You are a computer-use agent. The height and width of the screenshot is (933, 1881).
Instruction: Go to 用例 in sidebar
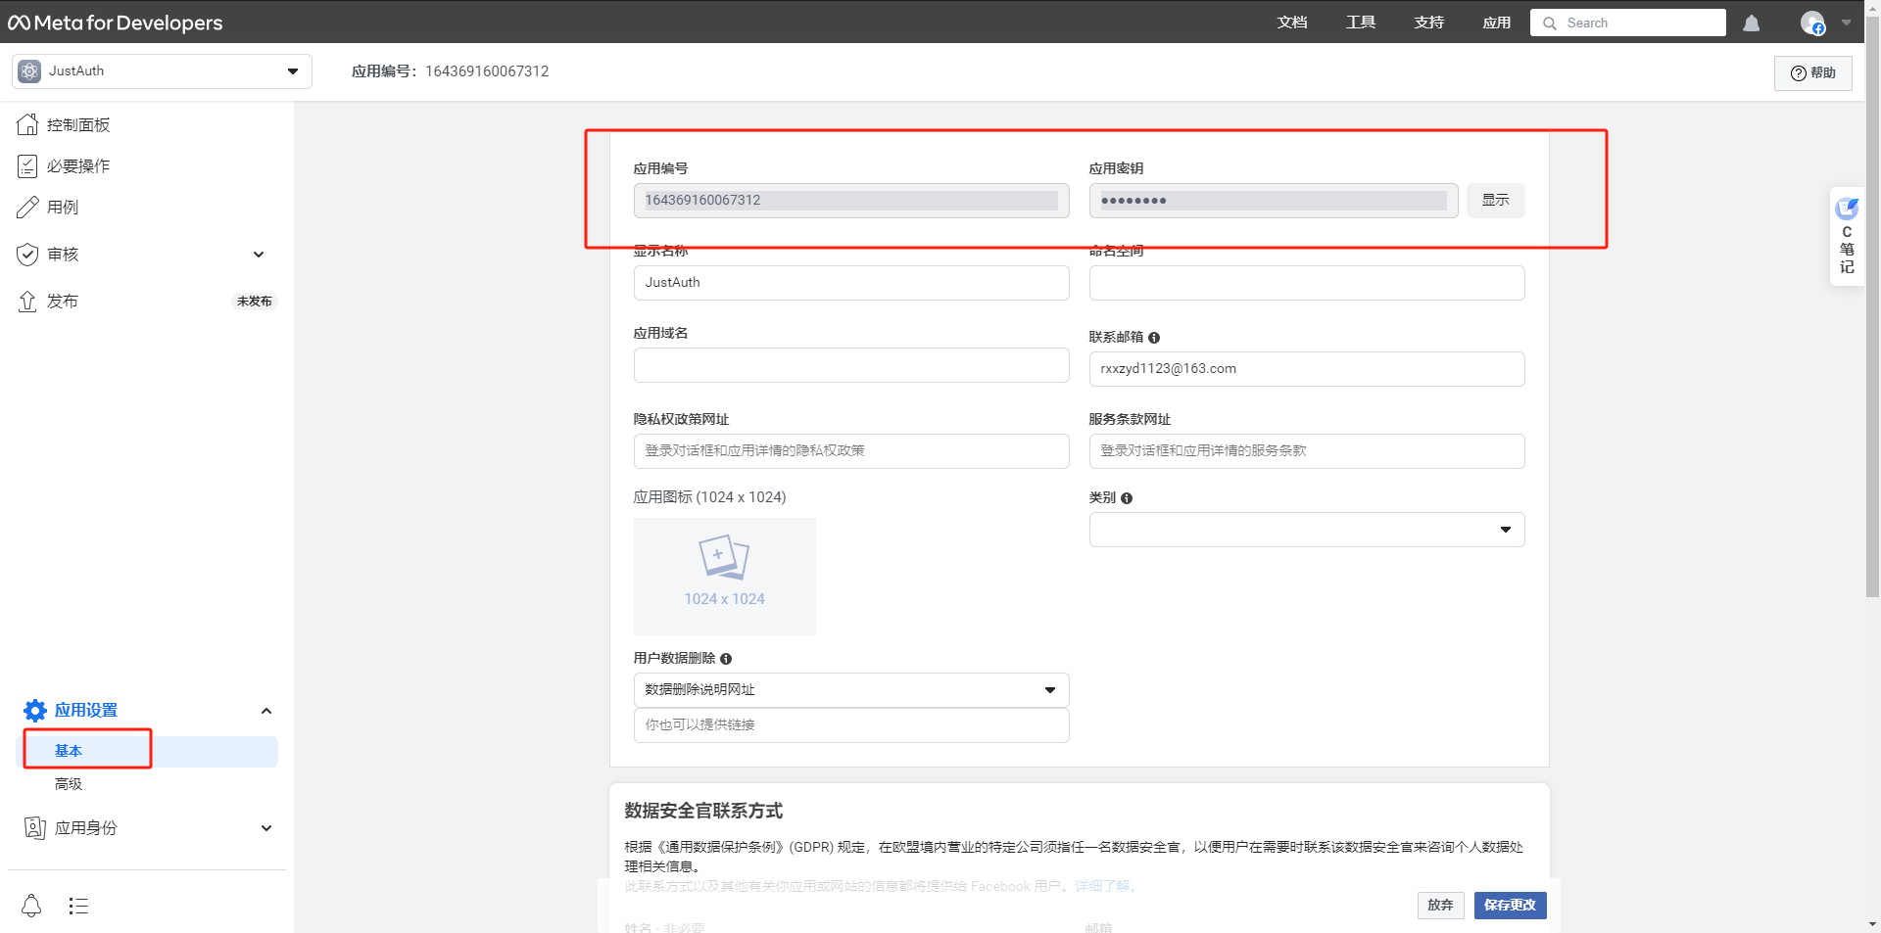[63, 208]
